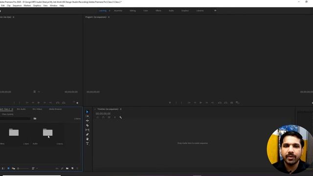The height and width of the screenshot is (176, 313).
Task: Click the Find magnifier in Project panel
Action: click(62, 168)
